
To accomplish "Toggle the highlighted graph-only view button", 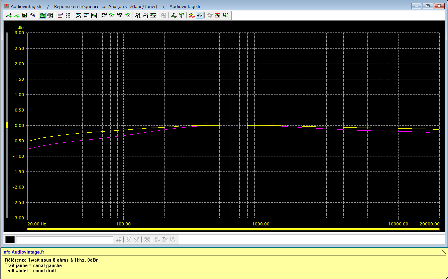I will pyautogui.click(x=42, y=15).
